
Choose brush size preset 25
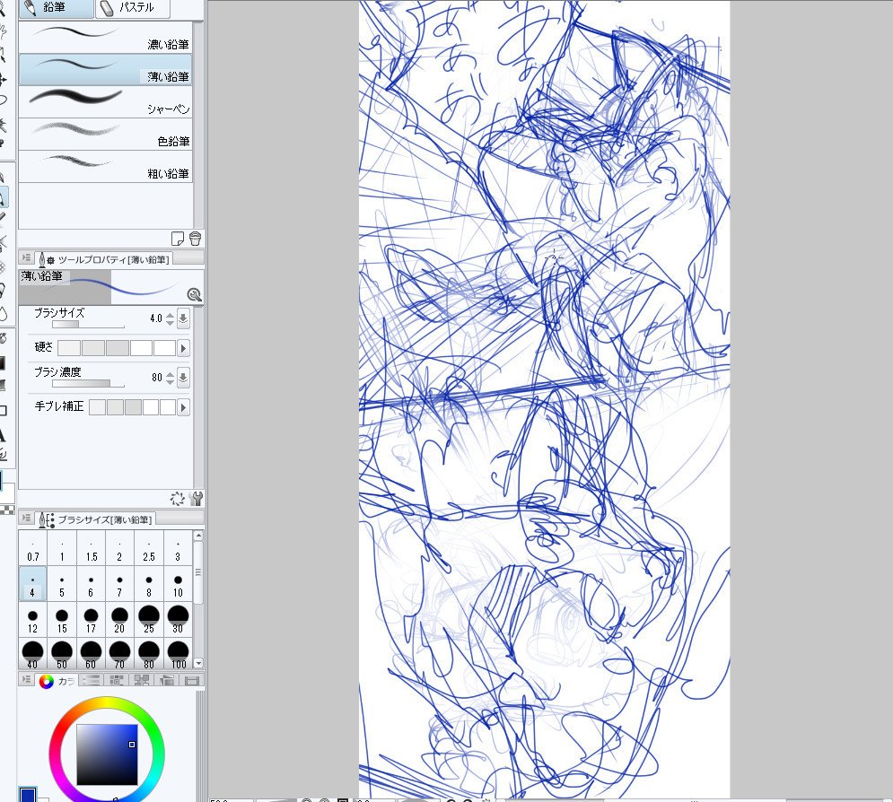pyautogui.click(x=149, y=621)
